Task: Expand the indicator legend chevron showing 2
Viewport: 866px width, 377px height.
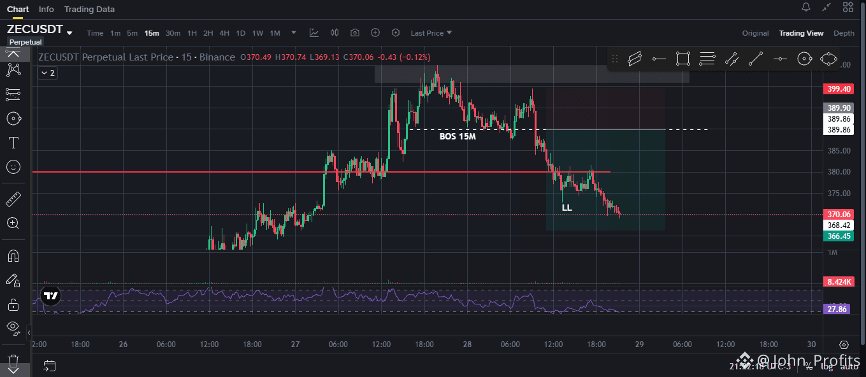Action: point(48,73)
